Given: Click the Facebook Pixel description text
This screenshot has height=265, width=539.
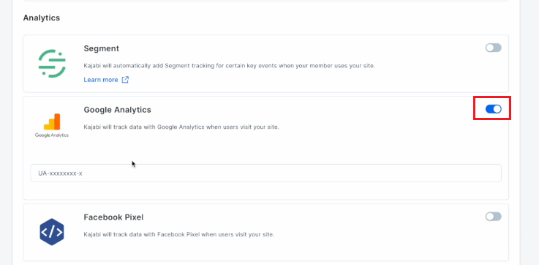Looking at the screenshot, I should pyautogui.click(x=178, y=235).
